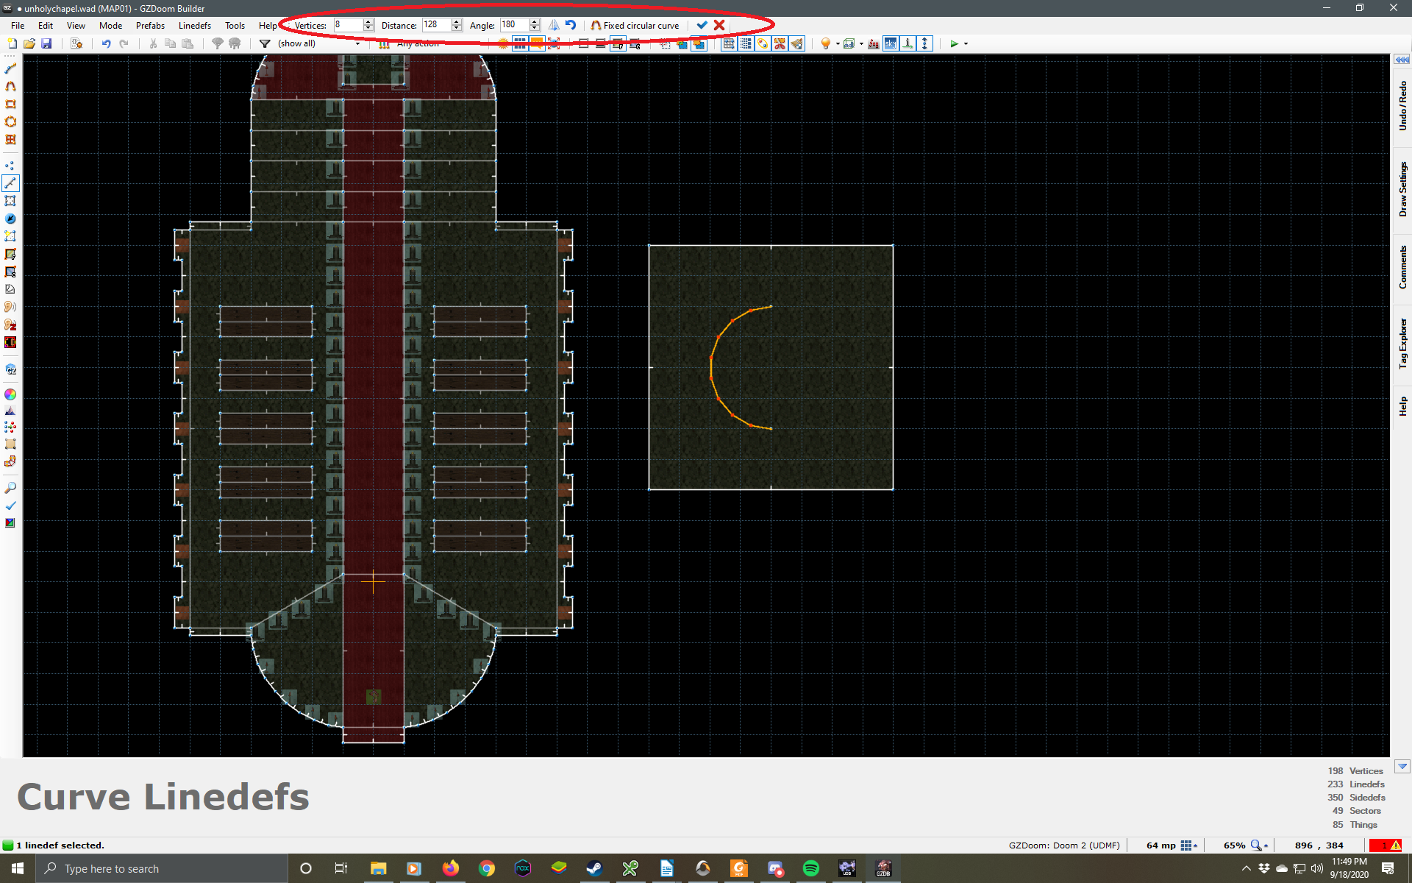Open the Prefabs menu
Screen dimensions: 1412x883
(150, 25)
